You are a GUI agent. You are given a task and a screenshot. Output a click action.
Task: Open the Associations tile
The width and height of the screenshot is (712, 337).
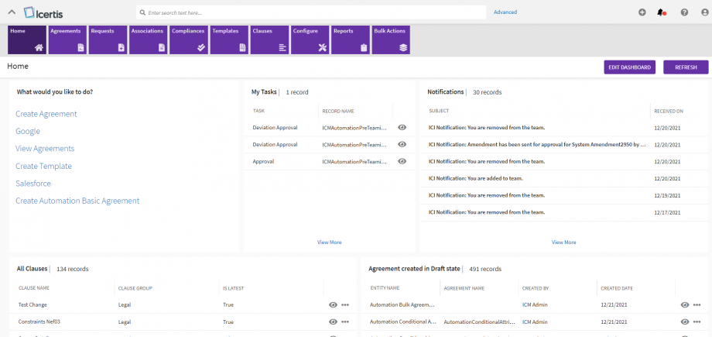tap(149, 40)
